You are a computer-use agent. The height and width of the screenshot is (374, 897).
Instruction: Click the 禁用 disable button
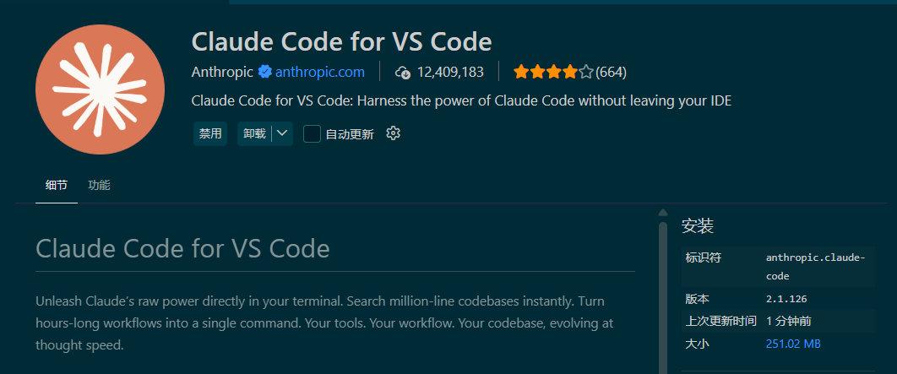[x=210, y=134]
